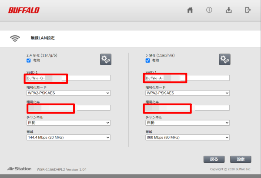Viewport: 261px width, 178px height.
Task: Click the 2.4 GHz 暗号化キー input field
Action: pyautogui.click(x=68, y=108)
